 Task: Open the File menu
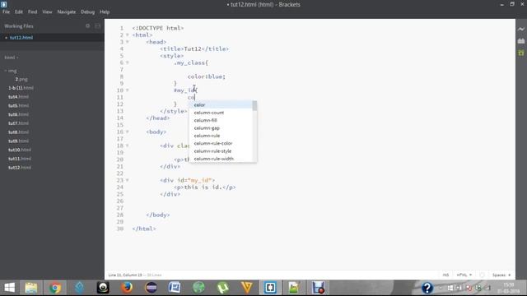6,12
